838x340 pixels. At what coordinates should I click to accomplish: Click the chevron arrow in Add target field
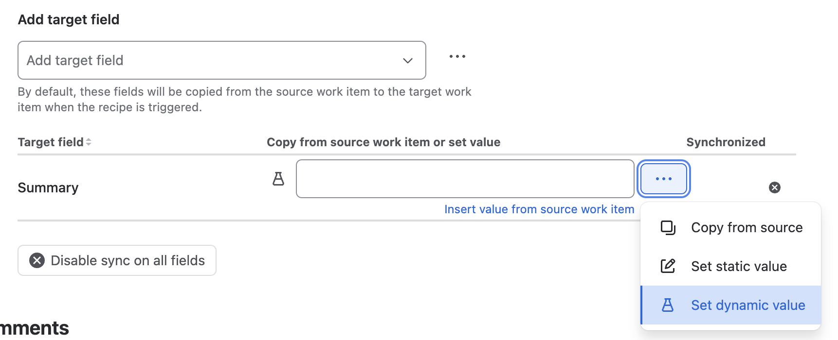point(408,61)
